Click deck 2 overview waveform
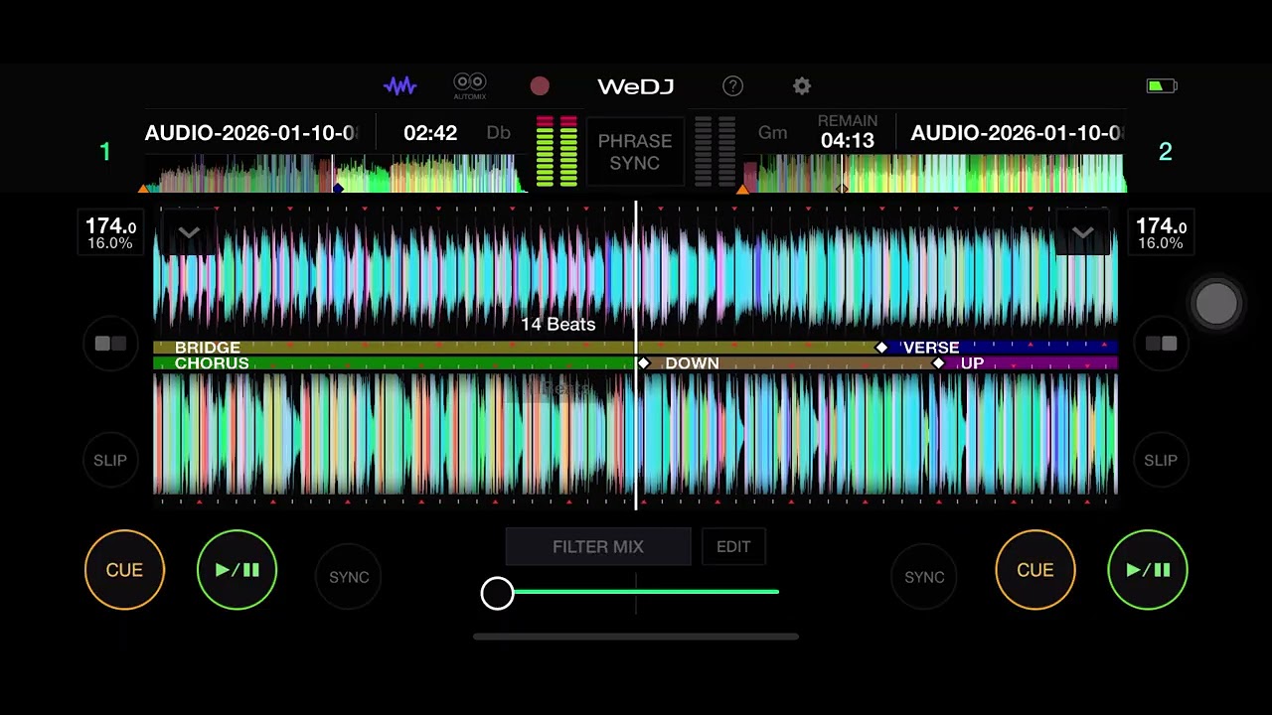 pos(934,173)
